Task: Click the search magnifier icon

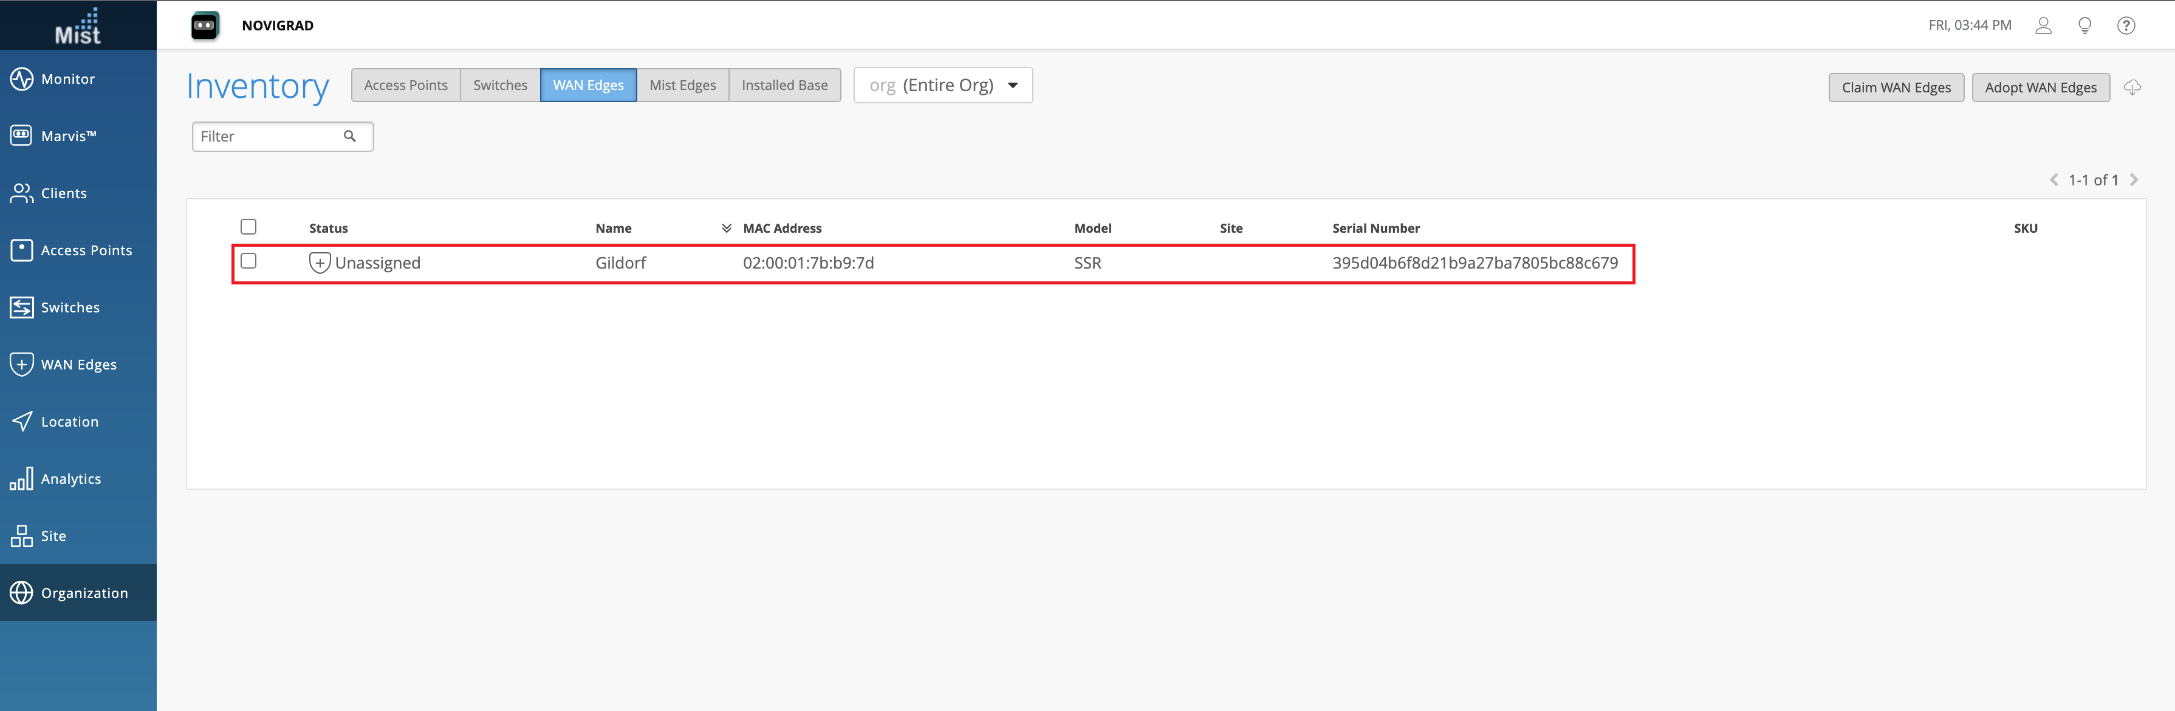Action: click(x=349, y=136)
